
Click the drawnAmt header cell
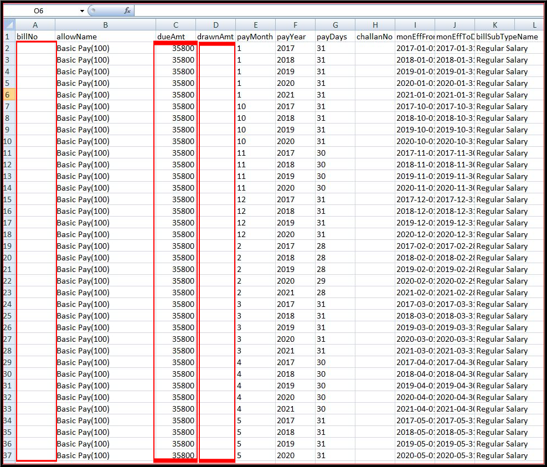pyautogui.click(x=215, y=37)
